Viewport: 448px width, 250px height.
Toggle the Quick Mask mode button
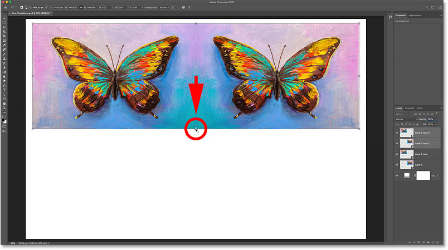pyautogui.click(x=4, y=126)
